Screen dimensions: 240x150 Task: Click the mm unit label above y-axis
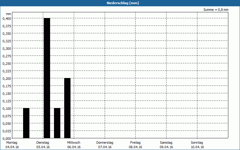tap(9, 14)
